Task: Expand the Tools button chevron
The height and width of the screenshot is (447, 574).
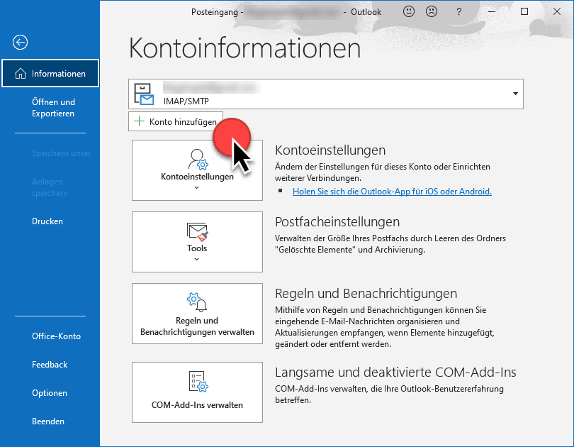Action: tap(196, 260)
